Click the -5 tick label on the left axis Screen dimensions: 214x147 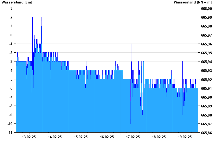11,79
